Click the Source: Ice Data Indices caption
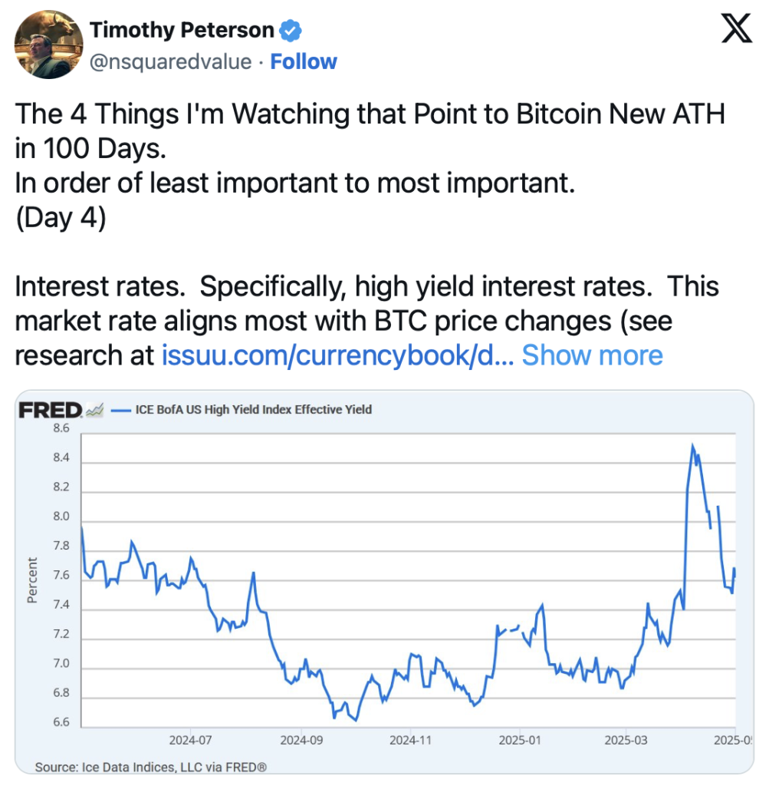769x786 pixels. tap(151, 767)
